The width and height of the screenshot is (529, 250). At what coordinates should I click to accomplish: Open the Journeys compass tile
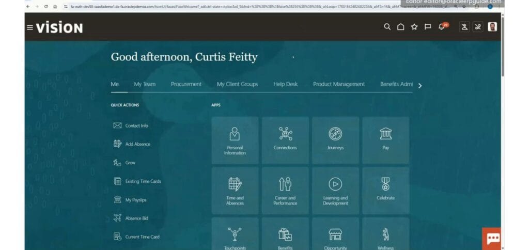[x=335, y=140]
